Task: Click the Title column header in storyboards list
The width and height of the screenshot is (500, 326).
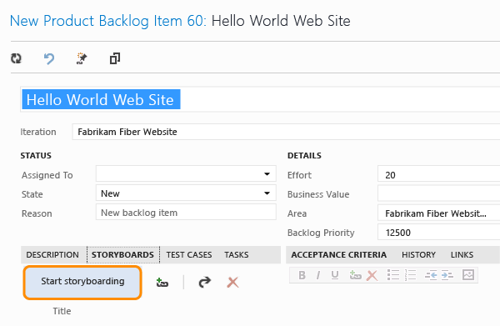Action: coord(62,311)
